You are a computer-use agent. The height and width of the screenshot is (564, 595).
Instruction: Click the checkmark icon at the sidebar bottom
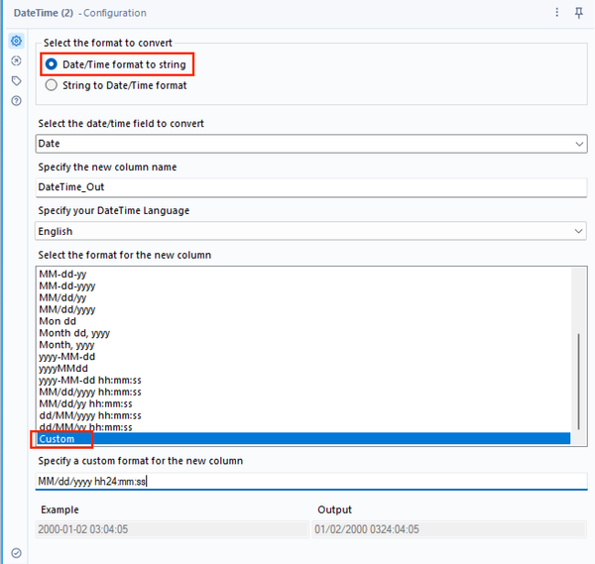[16, 553]
